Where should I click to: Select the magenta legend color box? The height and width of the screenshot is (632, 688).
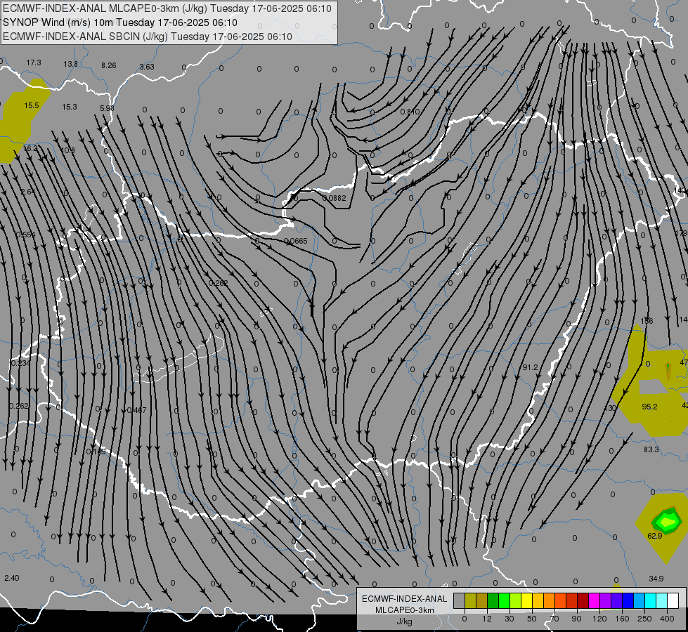coord(594,601)
